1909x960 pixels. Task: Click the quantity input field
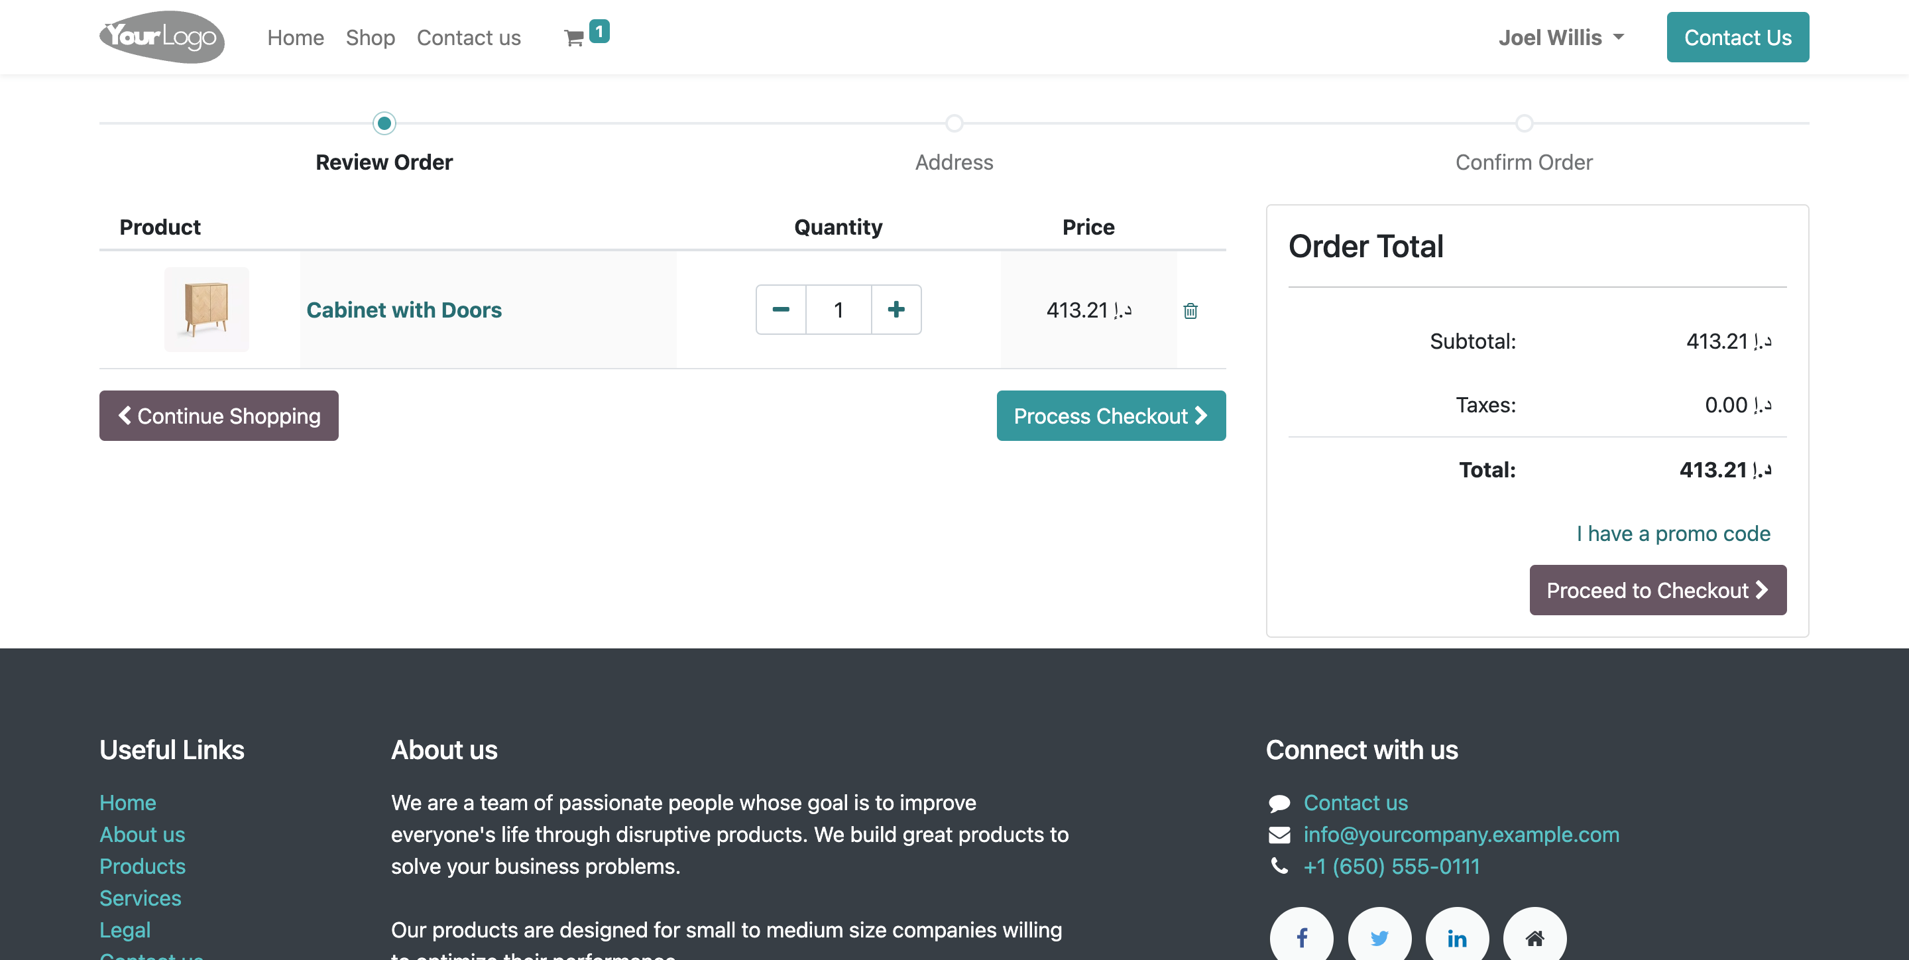click(x=838, y=310)
